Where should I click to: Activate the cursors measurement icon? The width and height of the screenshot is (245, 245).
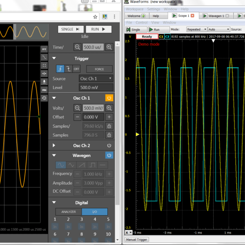point(44,73)
